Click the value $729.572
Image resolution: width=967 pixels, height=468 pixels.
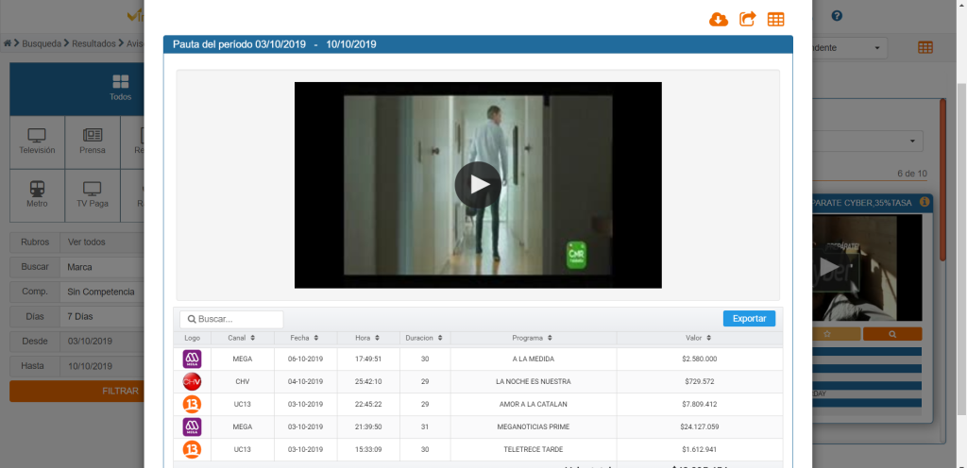pyautogui.click(x=700, y=382)
